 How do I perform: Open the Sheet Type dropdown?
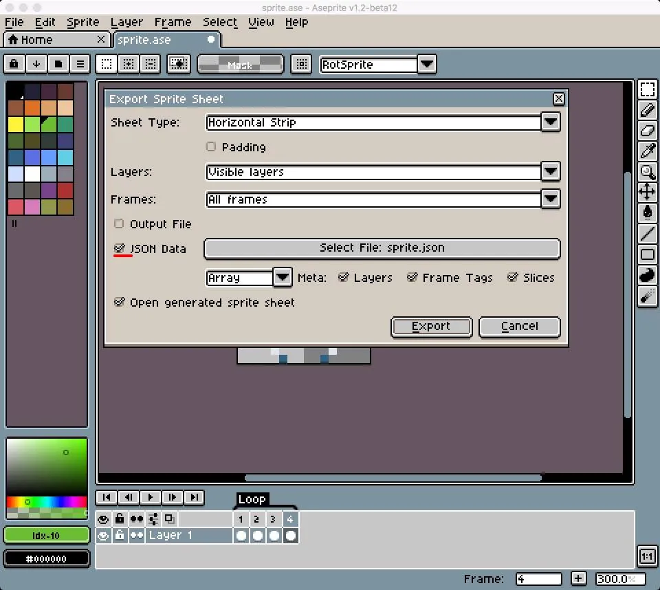pos(551,122)
